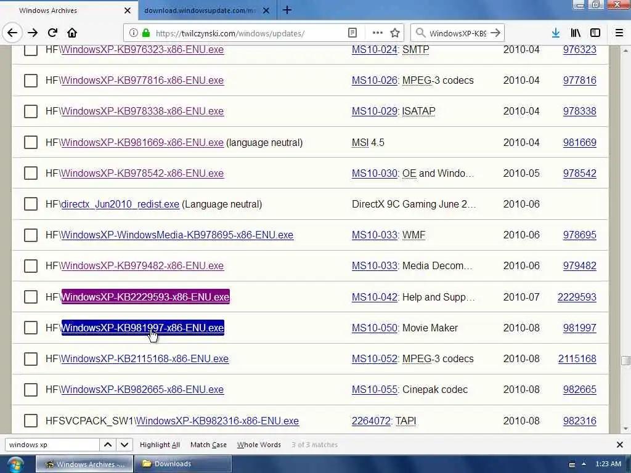Go back to the previous page
Screen dimensions: 631x473
click(x=12, y=33)
